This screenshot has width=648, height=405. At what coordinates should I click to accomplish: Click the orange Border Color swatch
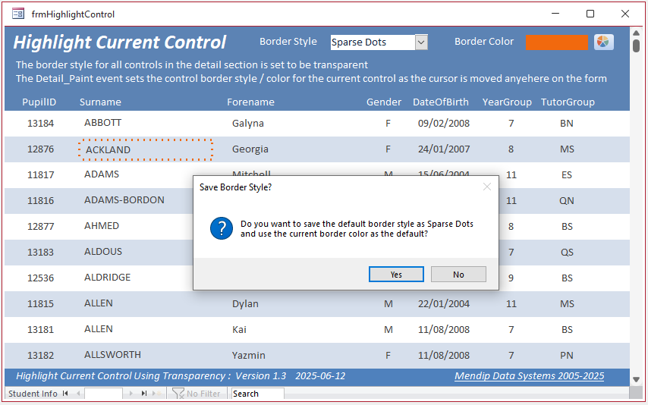[x=557, y=42]
